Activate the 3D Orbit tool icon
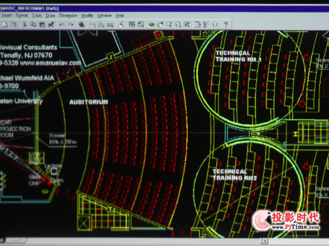This screenshot has height=246, width=329. (151, 24)
